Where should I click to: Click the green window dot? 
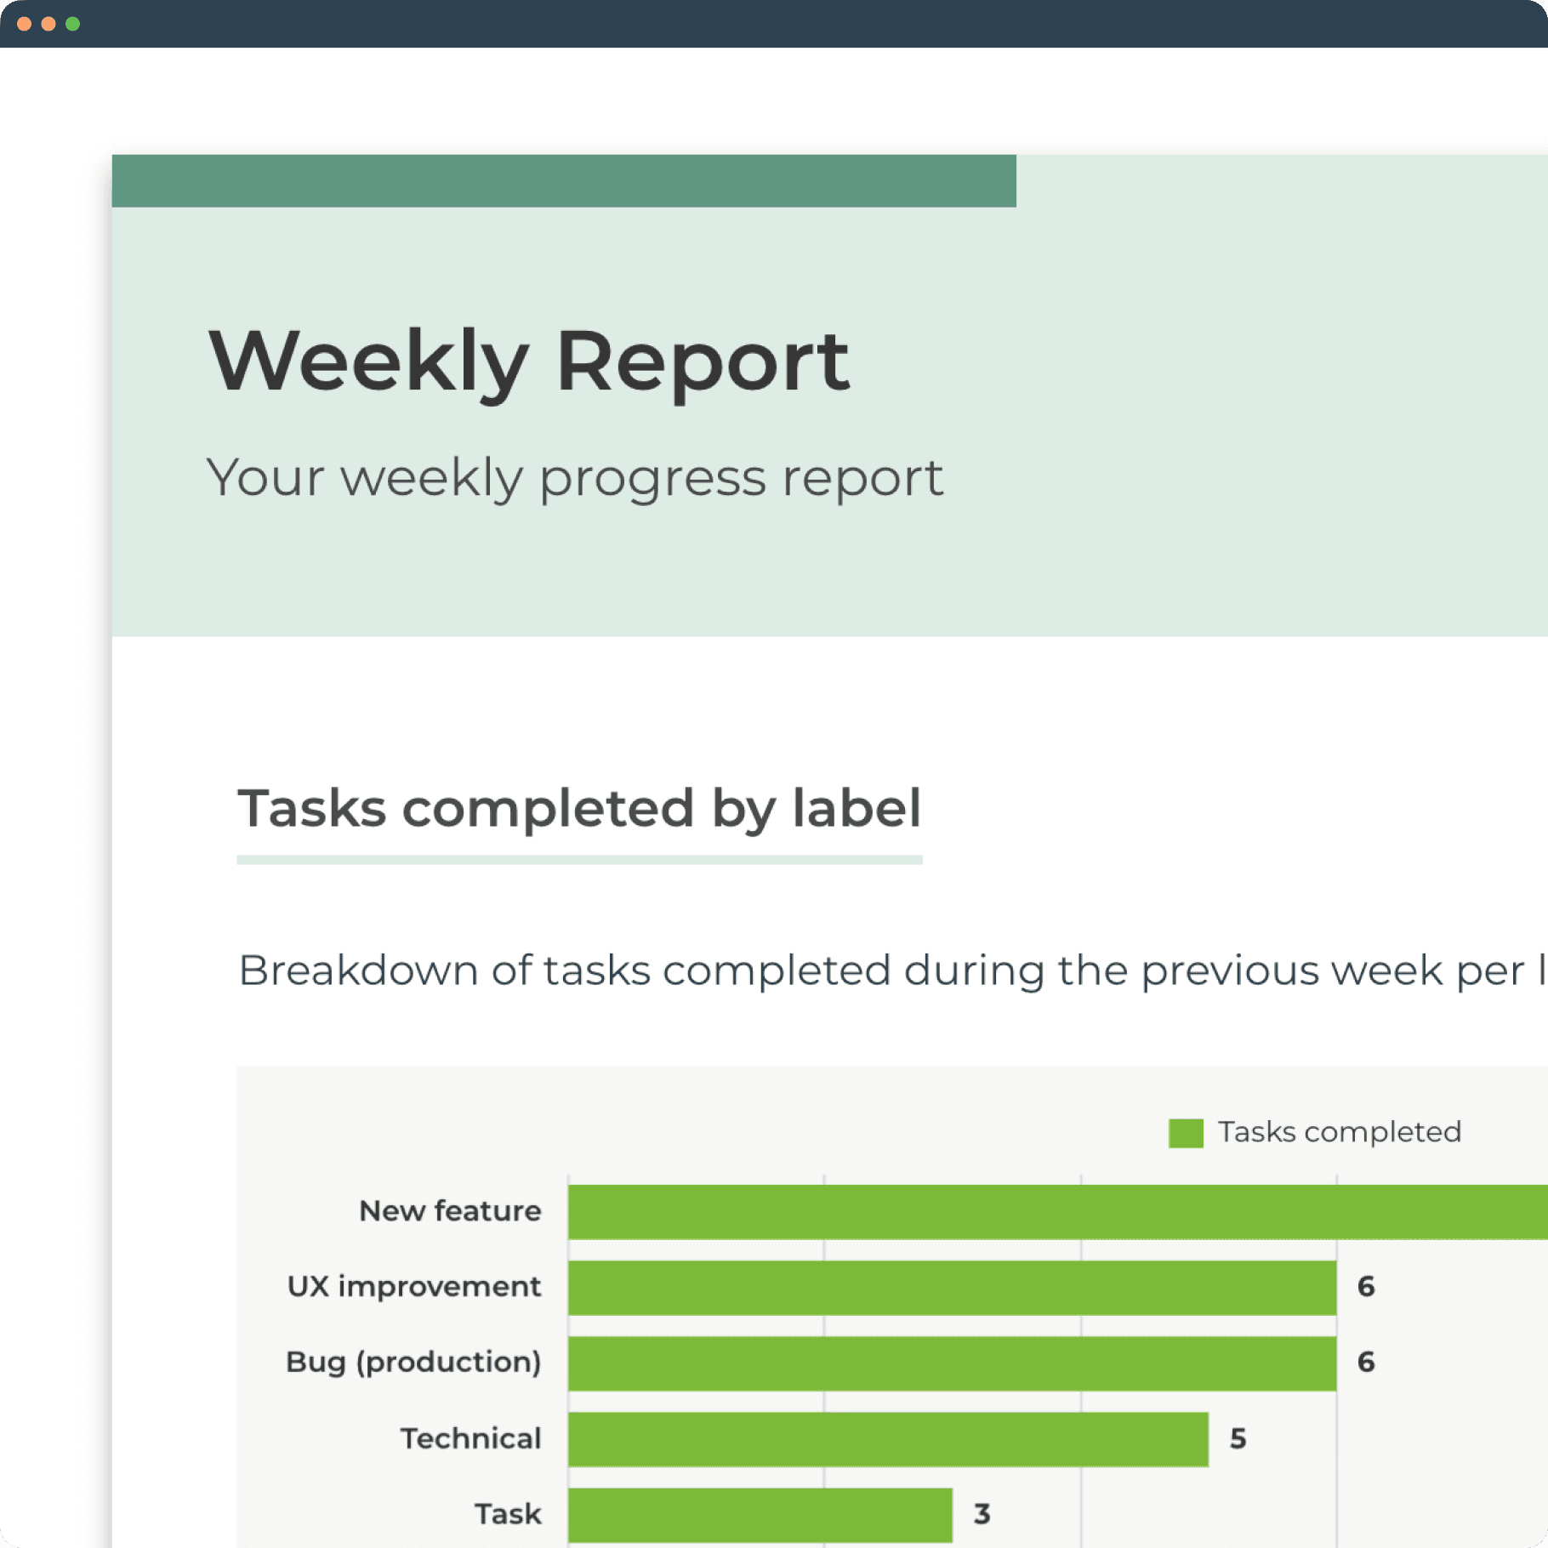(73, 24)
